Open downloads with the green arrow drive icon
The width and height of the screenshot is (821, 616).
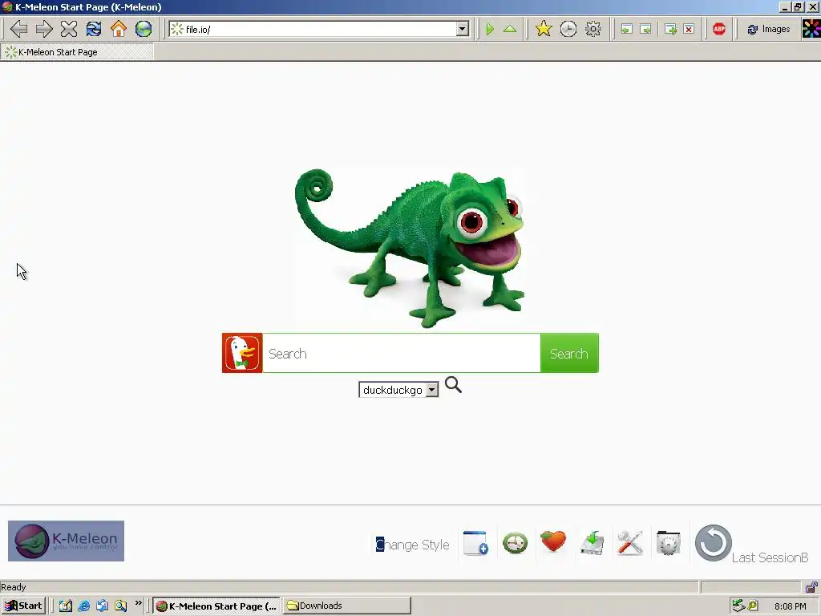(x=592, y=543)
